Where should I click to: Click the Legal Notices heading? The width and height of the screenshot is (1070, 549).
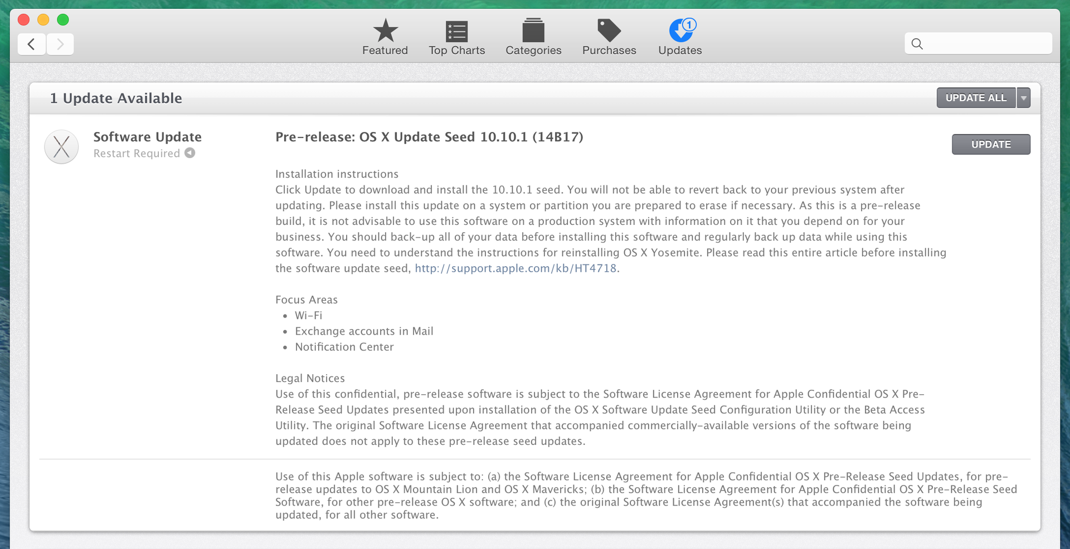pyautogui.click(x=310, y=379)
